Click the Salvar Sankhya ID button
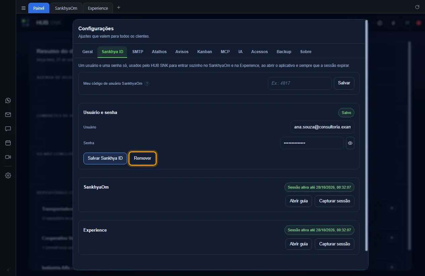The image size is (425, 276). pos(105,158)
